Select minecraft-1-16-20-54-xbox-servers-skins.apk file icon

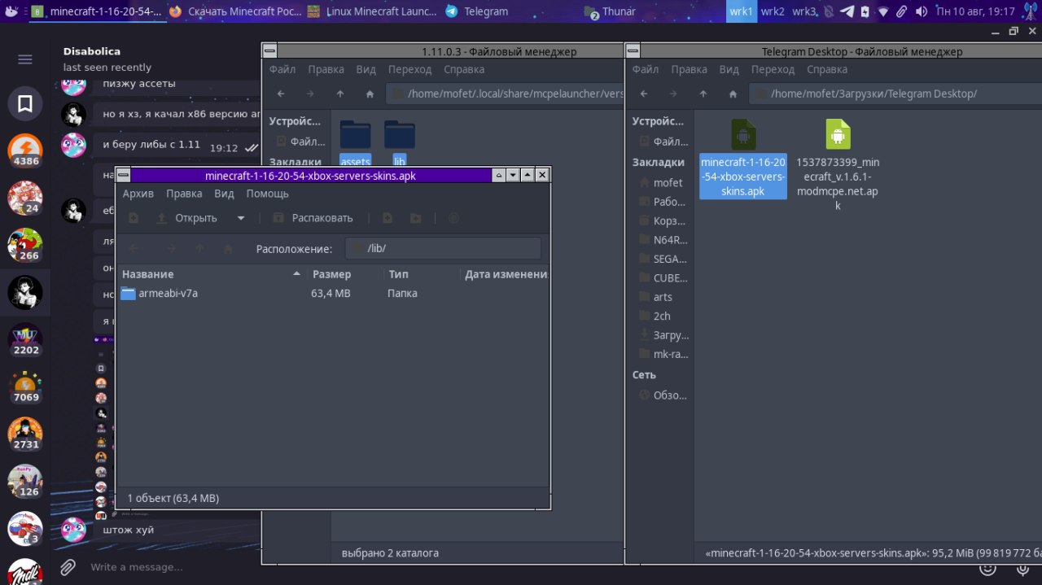743,135
